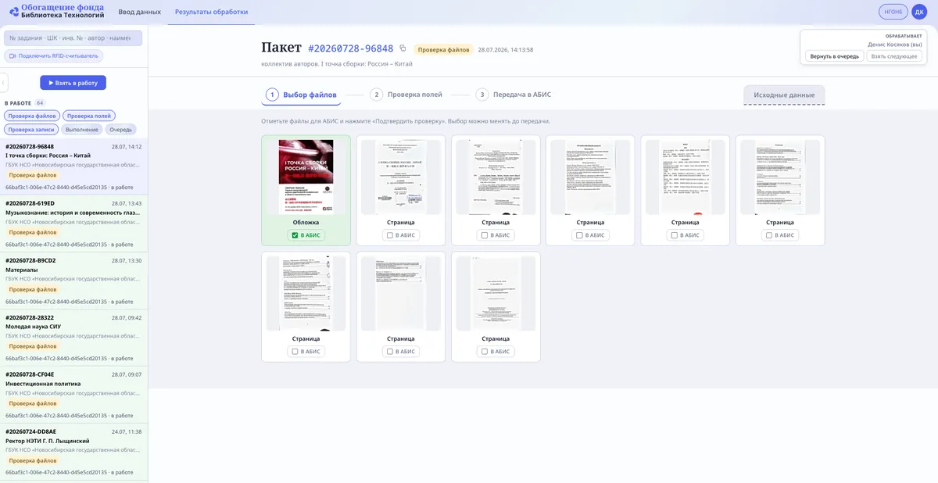This screenshot has height=483, width=938.
Task: Select task #20260728-96848 in the sidebar
Action: point(73,166)
